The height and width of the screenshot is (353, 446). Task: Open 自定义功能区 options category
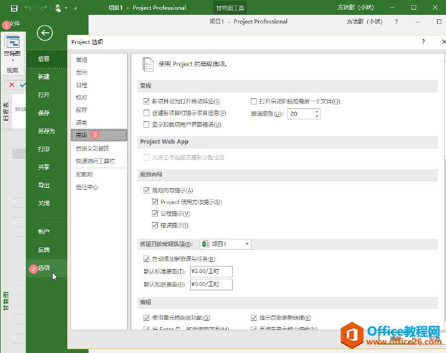88,148
